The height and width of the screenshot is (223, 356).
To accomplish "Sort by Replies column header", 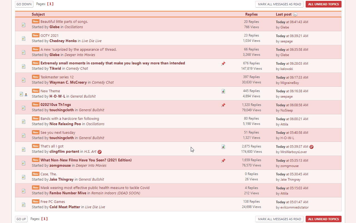I will (251, 14).
